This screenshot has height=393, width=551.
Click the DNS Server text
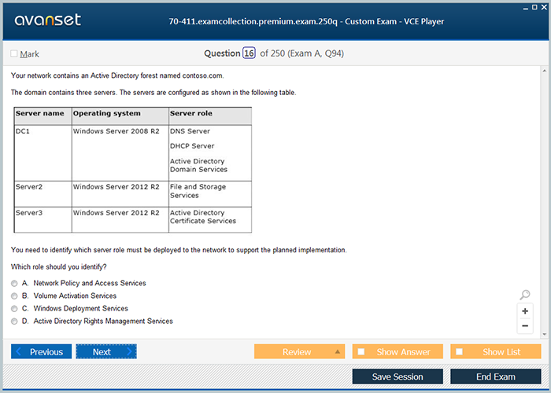point(190,131)
